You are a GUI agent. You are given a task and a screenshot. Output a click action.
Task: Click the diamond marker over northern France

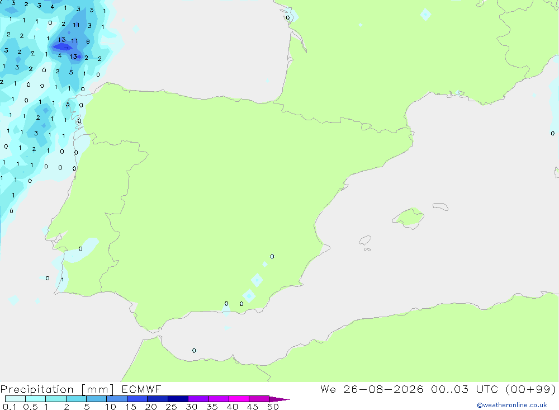(x=425, y=15)
